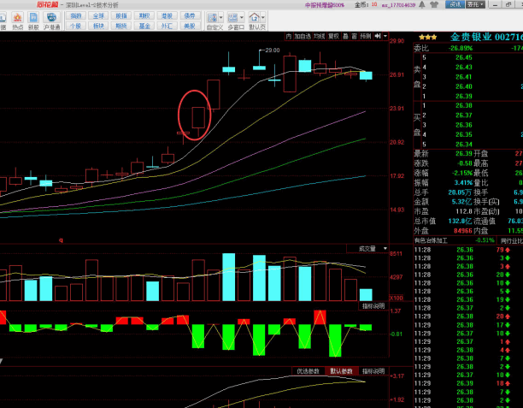Click the 指标说明 button under volume chart

point(373,306)
